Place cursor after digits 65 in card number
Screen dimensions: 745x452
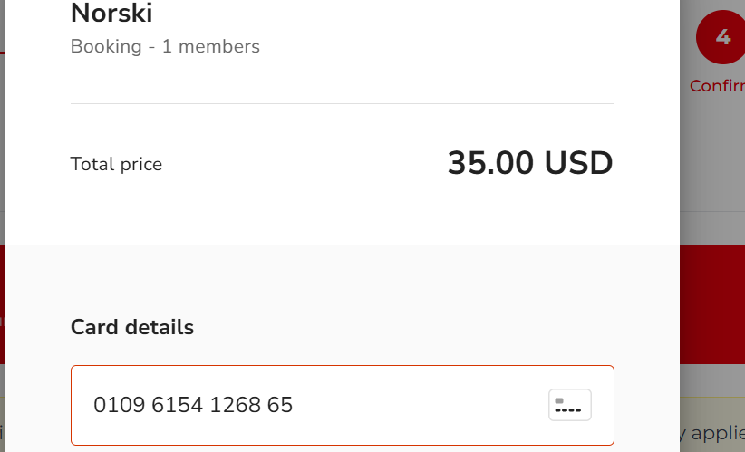coord(295,405)
